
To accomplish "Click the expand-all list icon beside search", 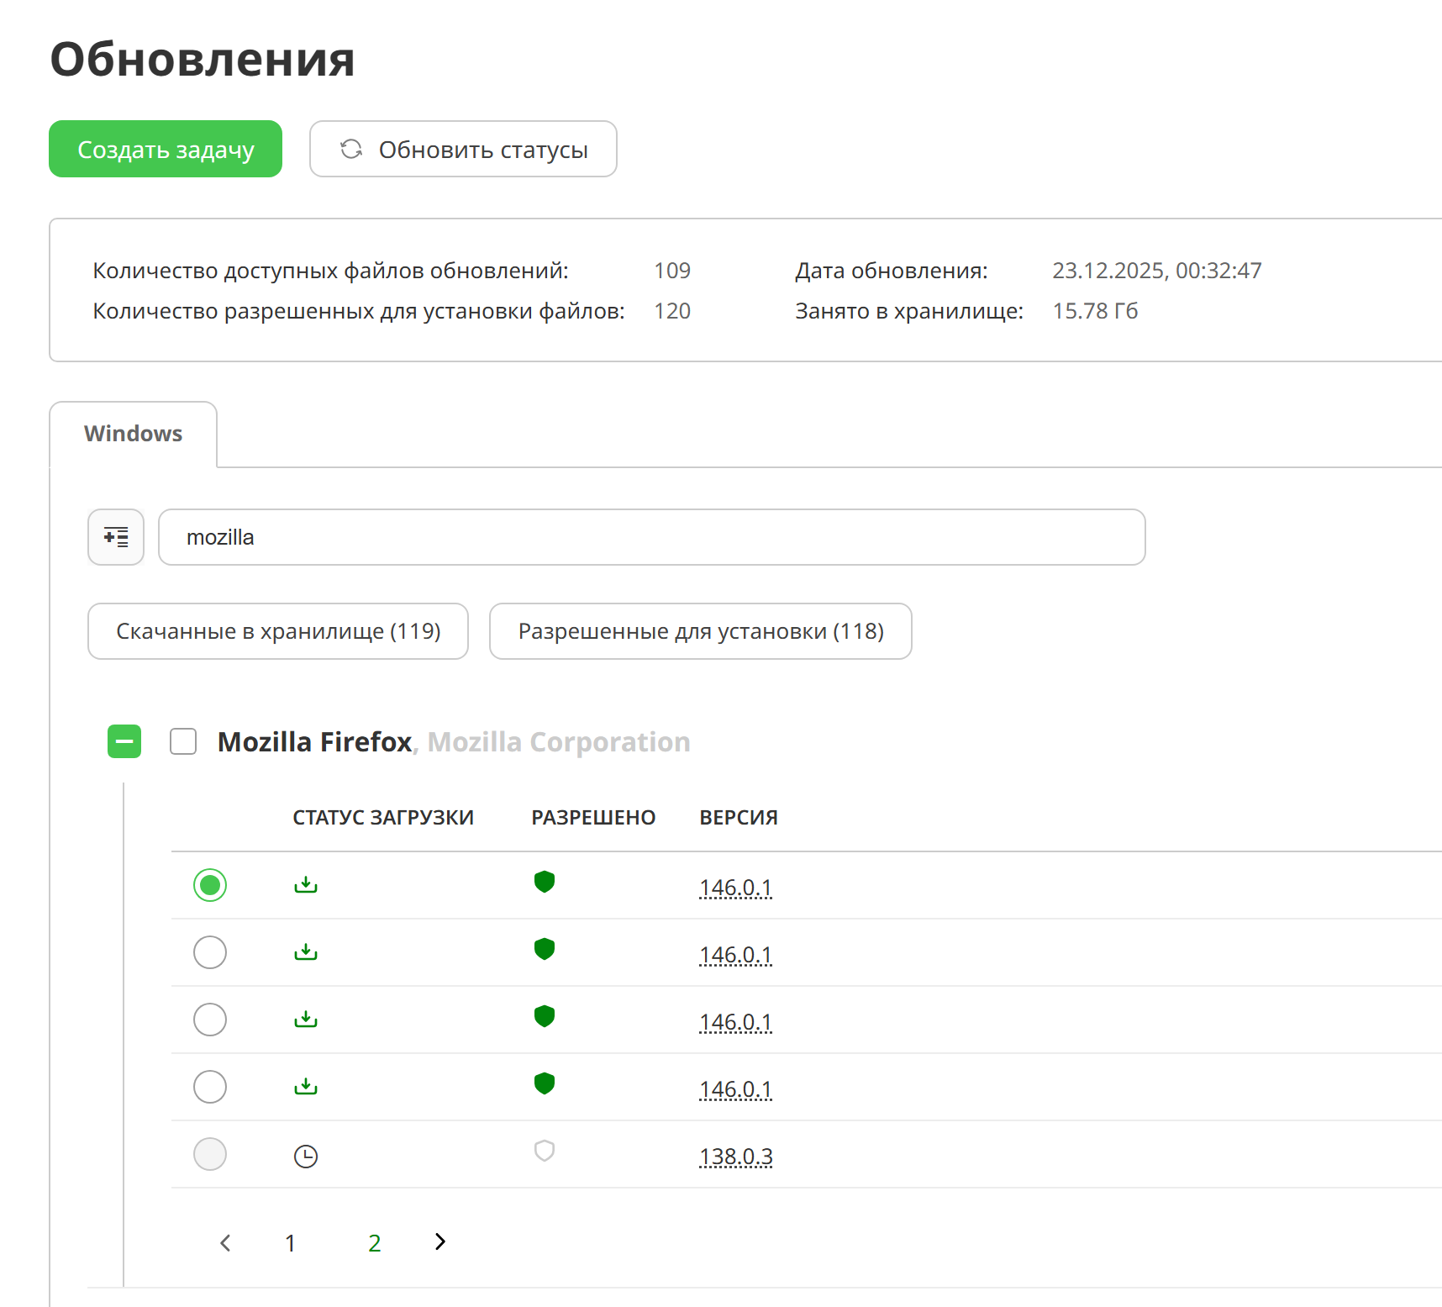I will click(x=116, y=537).
